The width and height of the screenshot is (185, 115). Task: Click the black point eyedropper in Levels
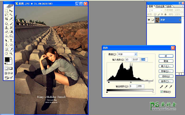pos(161,86)
